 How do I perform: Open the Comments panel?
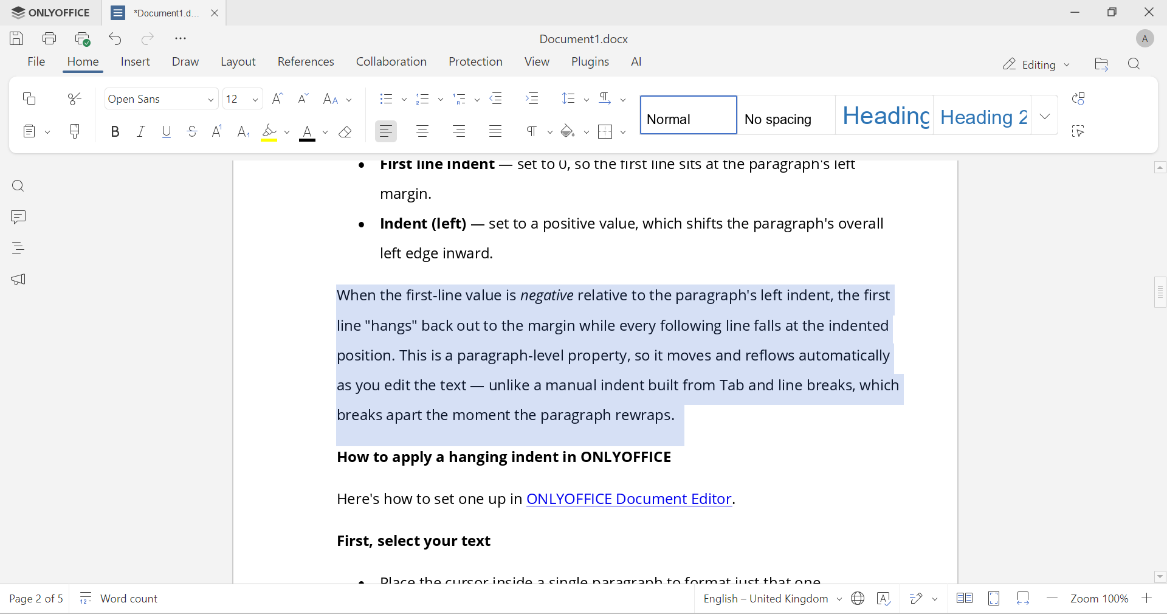pyautogui.click(x=18, y=217)
